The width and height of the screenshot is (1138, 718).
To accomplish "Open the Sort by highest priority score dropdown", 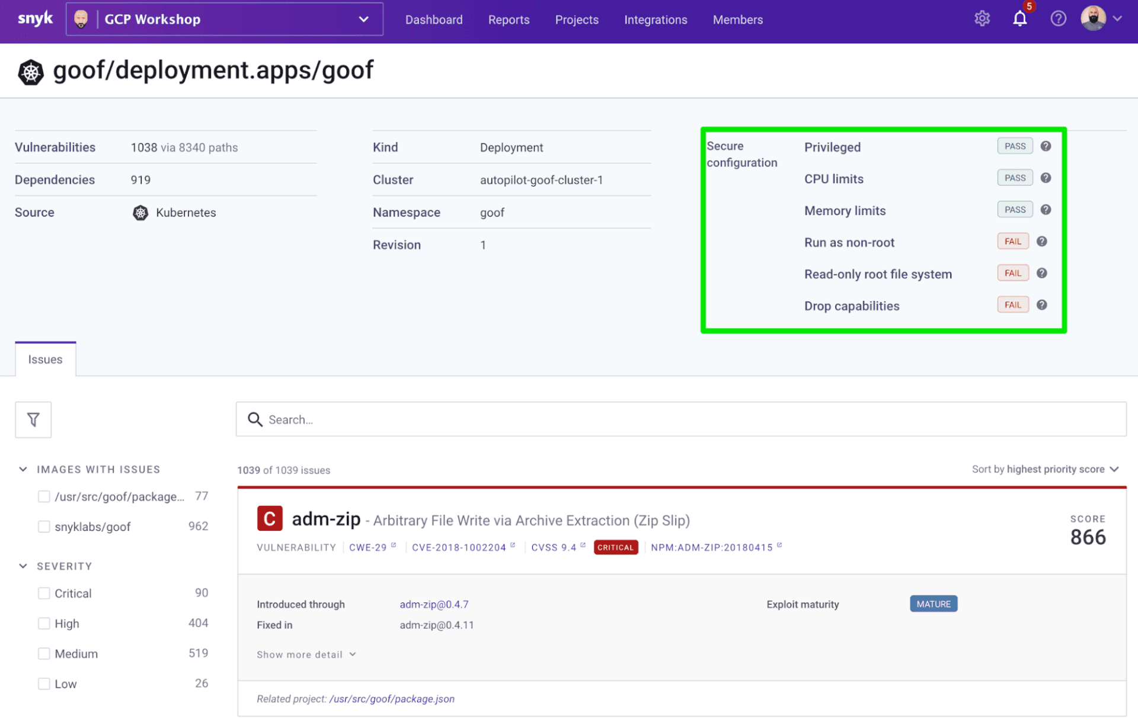I will click(x=1046, y=469).
